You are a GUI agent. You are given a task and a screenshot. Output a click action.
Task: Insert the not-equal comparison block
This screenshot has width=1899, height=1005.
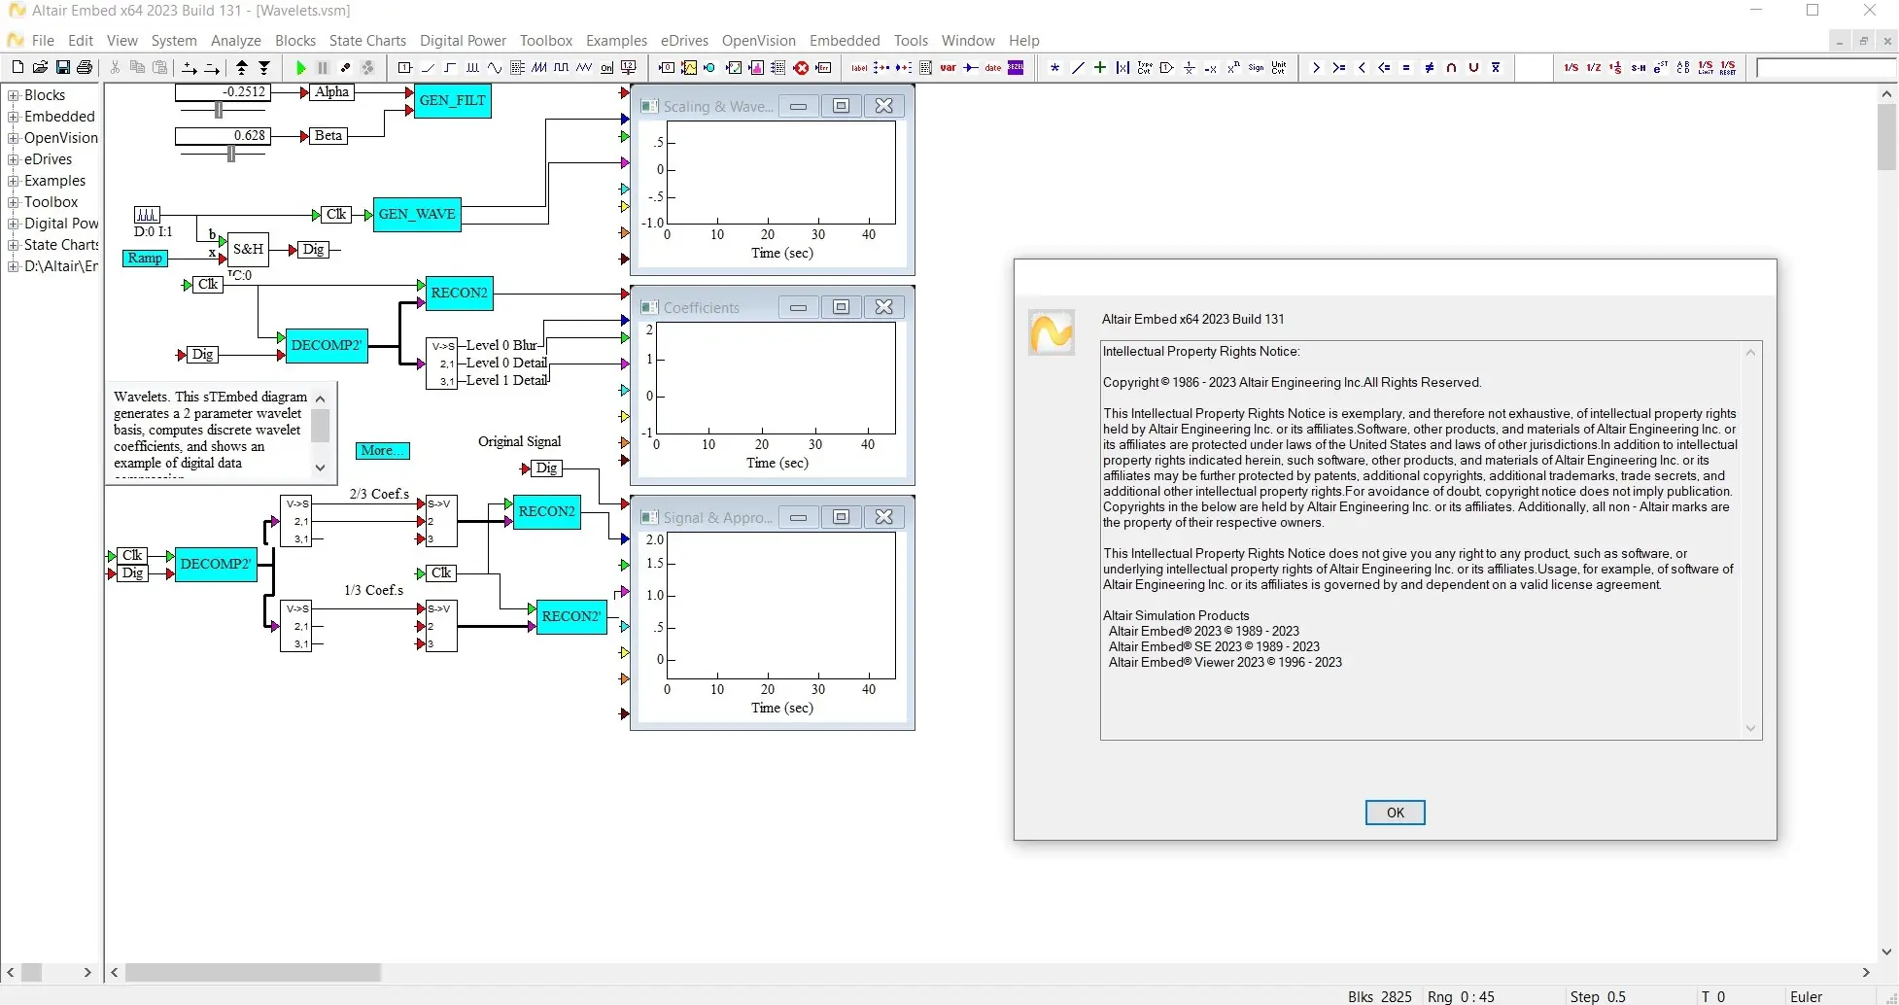(x=1429, y=67)
